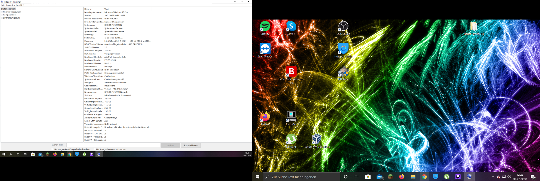Click into the Suchen nach field
The height and width of the screenshot is (181, 540).
tap(113, 145)
